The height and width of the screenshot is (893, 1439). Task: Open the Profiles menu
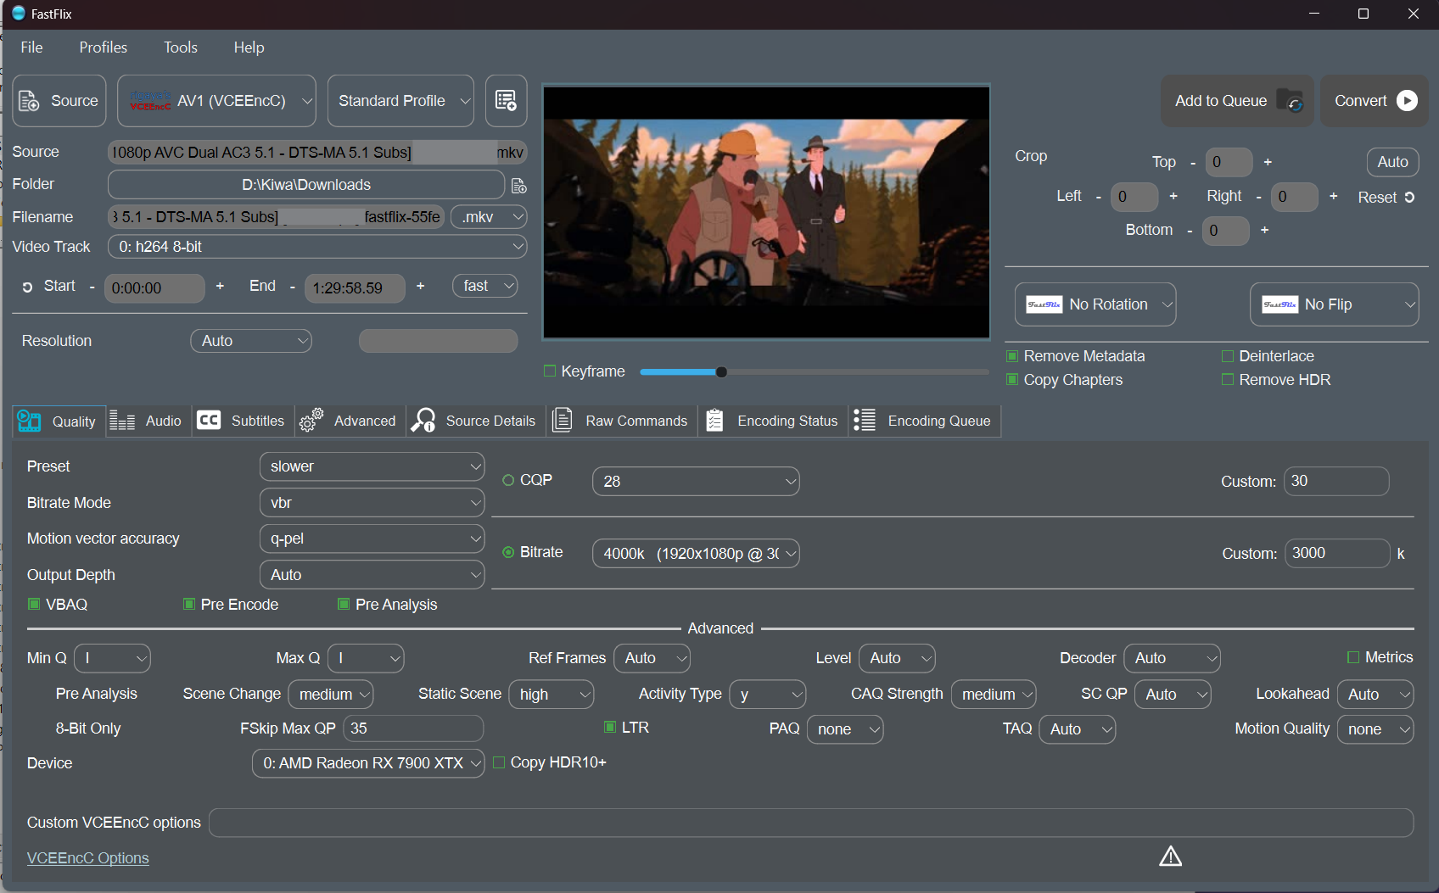click(x=103, y=47)
